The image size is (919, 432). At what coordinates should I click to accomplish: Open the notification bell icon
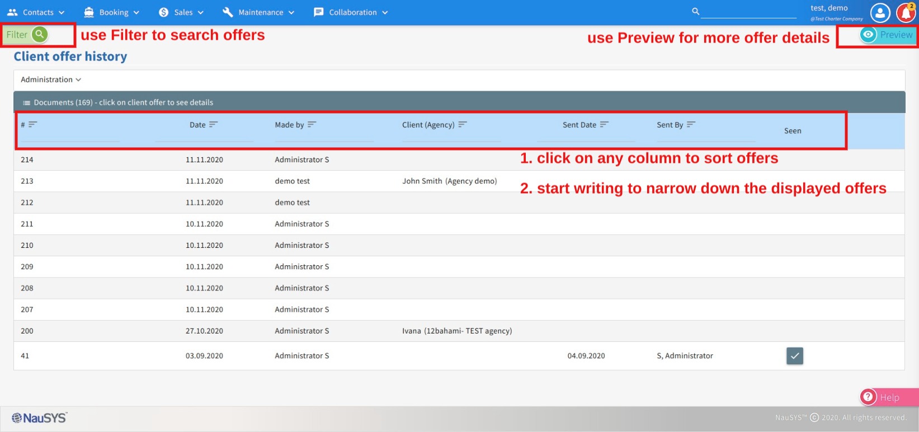tap(906, 12)
